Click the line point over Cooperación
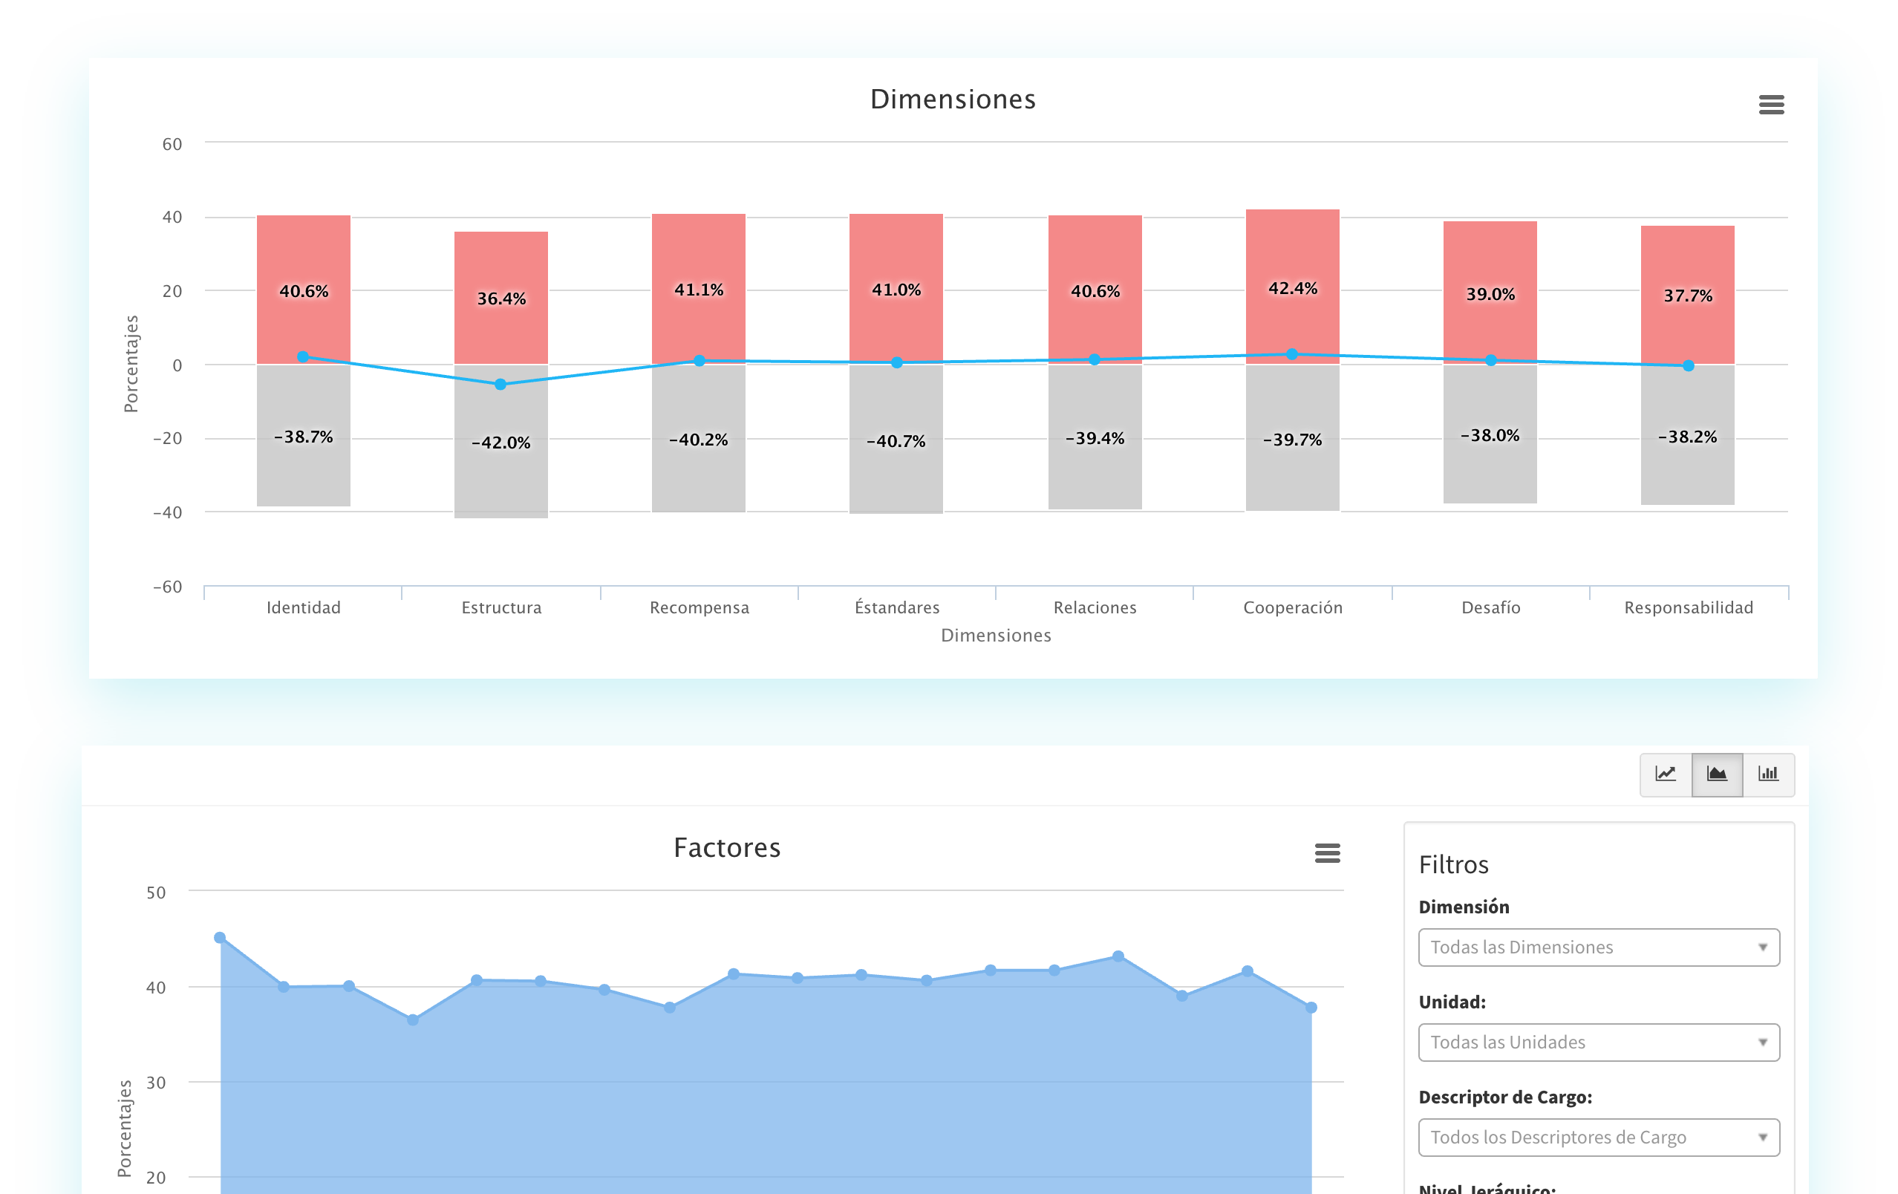The height and width of the screenshot is (1194, 1898). [1292, 355]
